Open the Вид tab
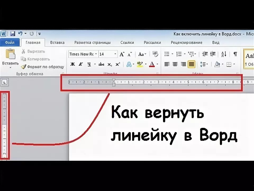Viewport: 254px width, 191px height. pyautogui.click(x=216, y=42)
